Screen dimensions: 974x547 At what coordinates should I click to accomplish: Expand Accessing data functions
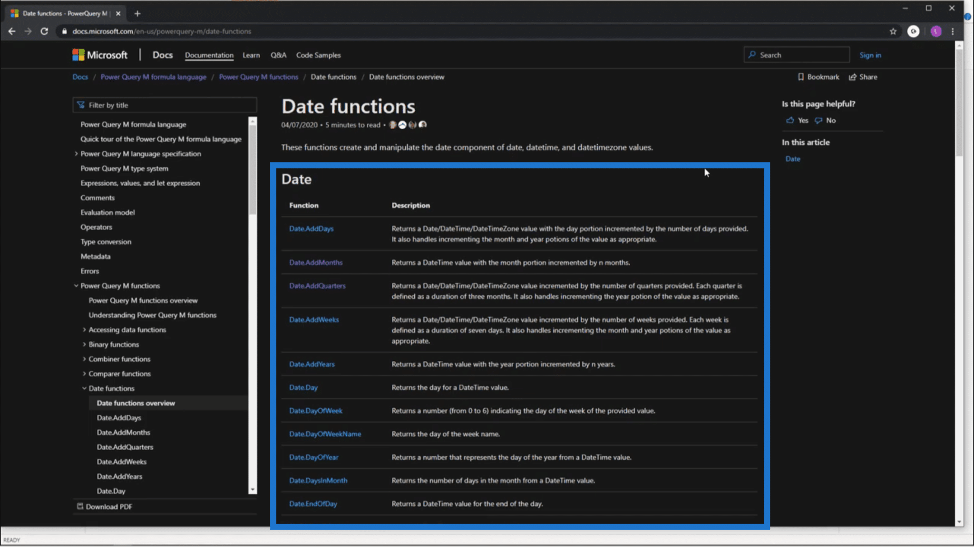pyautogui.click(x=84, y=330)
